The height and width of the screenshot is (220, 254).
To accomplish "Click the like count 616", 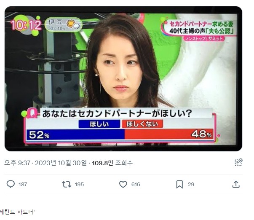I will tap(136, 185).
